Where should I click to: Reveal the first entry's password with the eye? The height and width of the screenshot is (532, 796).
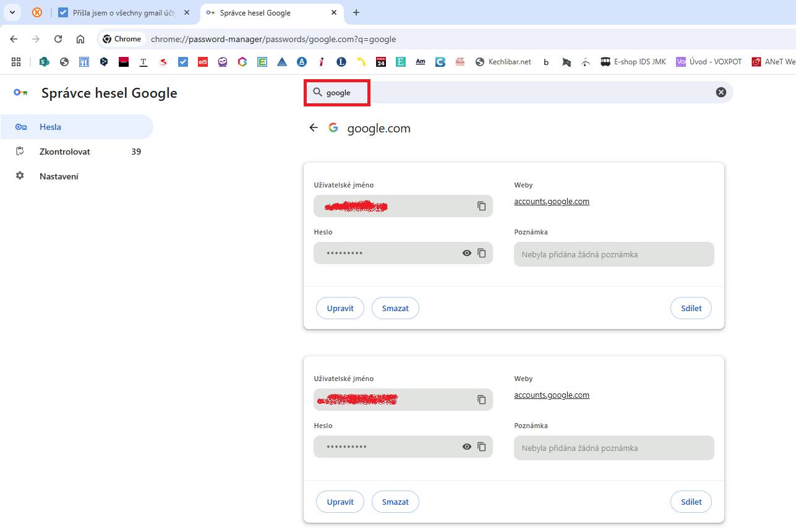pyautogui.click(x=467, y=253)
